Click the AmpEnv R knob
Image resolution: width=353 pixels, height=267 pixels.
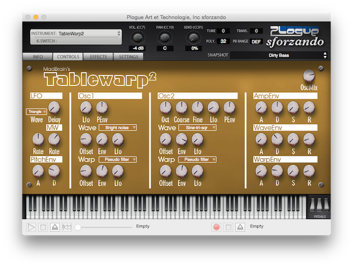point(309,107)
